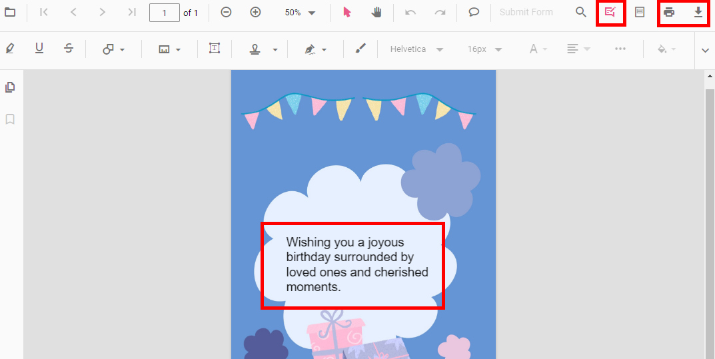Select the Underline annotation tool
The height and width of the screenshot is (359, 715).
pos(39,49)
